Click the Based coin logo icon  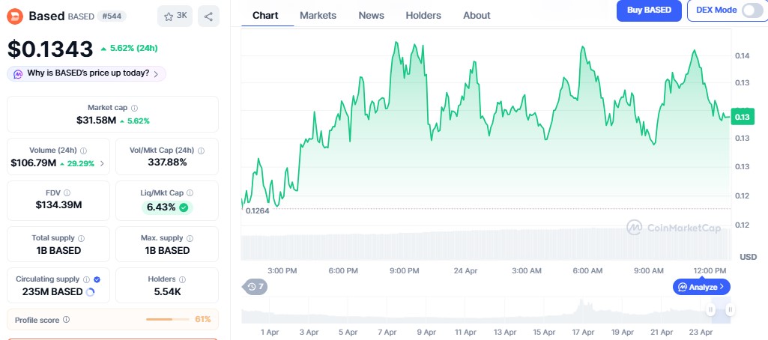click(x=15, y=16)
